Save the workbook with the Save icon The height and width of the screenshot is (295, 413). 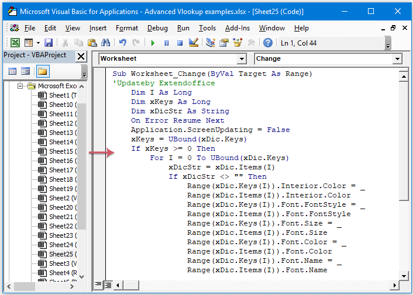pyautogui.click(x=49, y=43)
